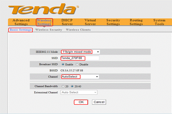Select 20 channel bandwidth option
Viewport: 172px width, 114px height.
[63, 86]
